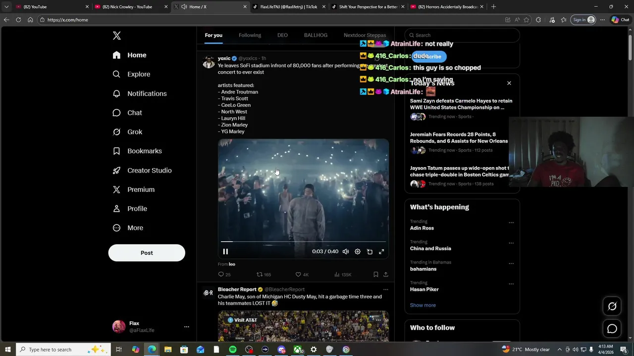Open Windows Start menu
The height and width of the screenshot is (356, 634).
[7, 350]
